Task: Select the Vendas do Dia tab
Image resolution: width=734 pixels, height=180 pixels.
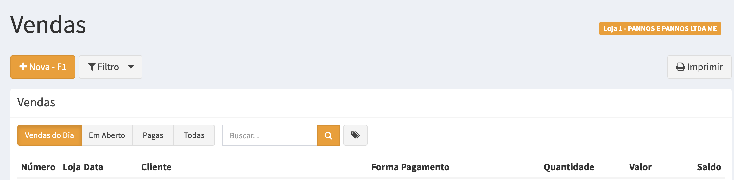Action: tap(49, 135)
